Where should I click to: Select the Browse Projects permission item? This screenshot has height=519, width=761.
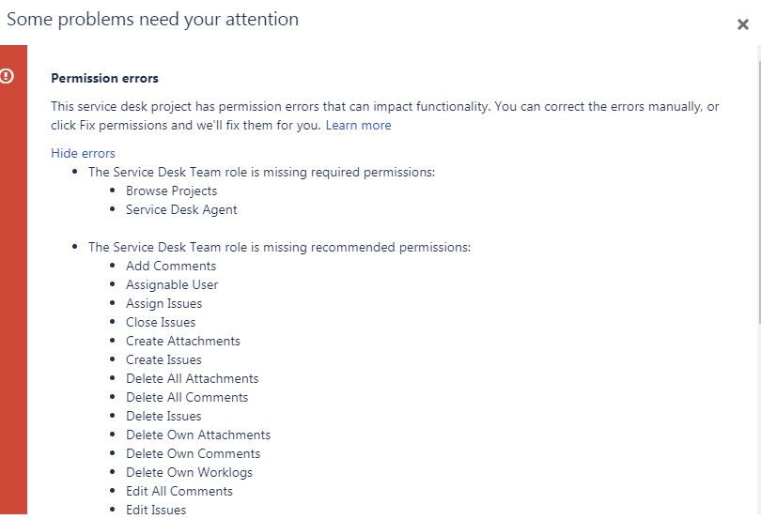(171, 191)
